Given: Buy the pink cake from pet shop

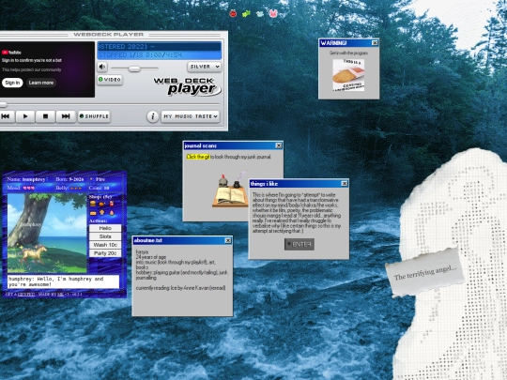Looking at the screenshot, I should (112, 213).
